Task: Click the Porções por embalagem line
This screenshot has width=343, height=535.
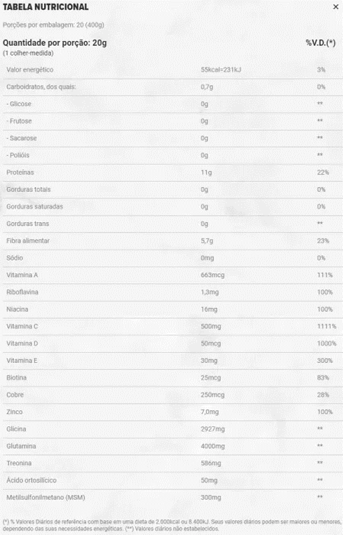Action: [53, 25]
